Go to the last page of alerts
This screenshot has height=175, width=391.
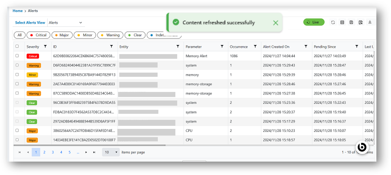coord(94,152)
